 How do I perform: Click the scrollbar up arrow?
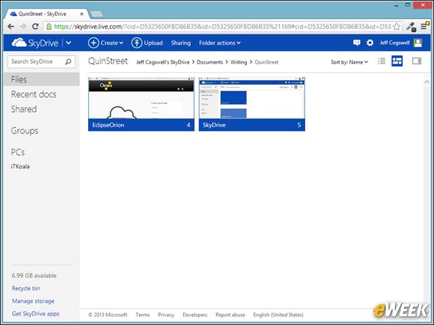[427, 82]
